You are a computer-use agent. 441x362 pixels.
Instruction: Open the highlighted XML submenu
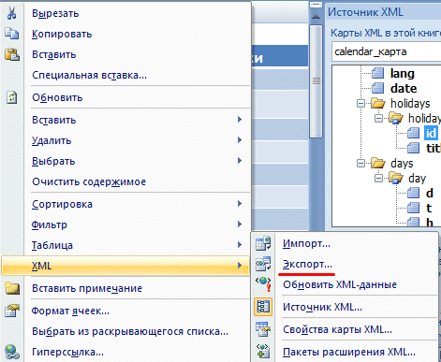[x=125, y=266]
